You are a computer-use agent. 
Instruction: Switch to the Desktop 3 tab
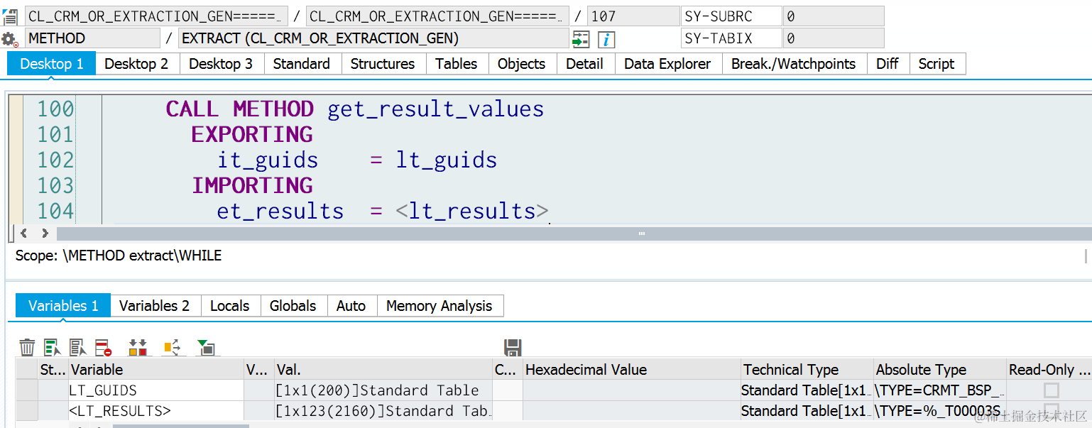point(221,64)
